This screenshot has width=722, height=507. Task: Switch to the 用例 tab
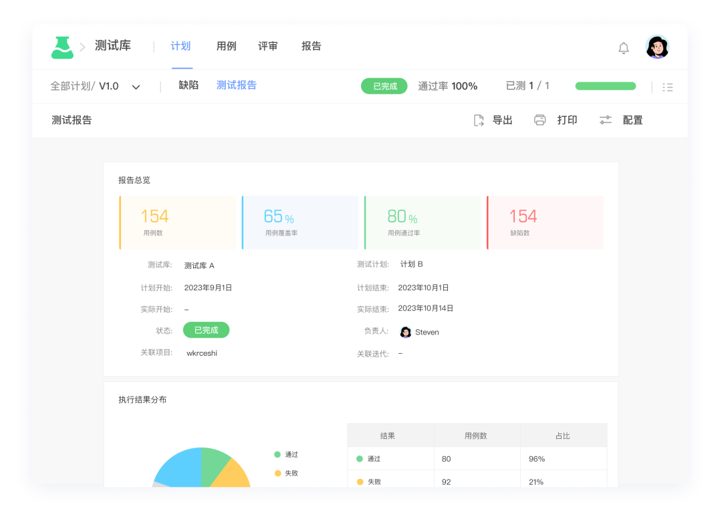[x=226, y=46]
